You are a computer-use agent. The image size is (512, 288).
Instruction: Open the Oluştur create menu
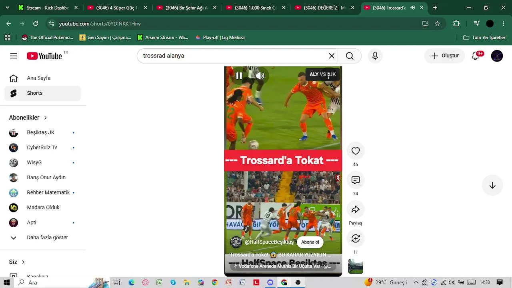[x=445, y=56]
